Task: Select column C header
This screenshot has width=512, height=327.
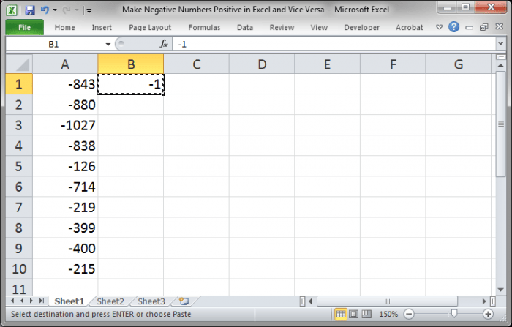Action: (x=197, y=64)
